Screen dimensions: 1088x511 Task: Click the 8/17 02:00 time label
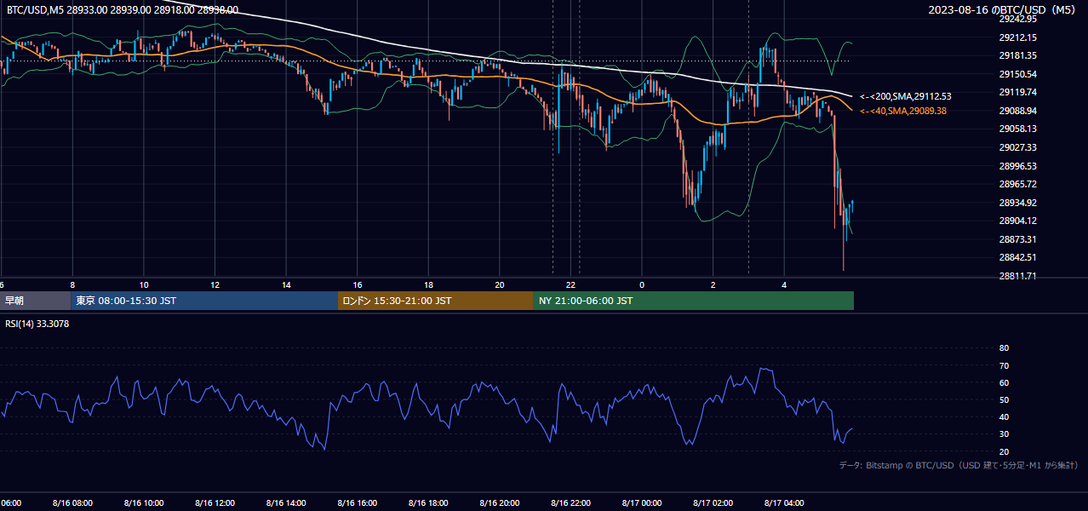point(713,503)
